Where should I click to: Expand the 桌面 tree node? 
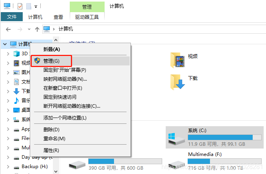click(8, 110)
